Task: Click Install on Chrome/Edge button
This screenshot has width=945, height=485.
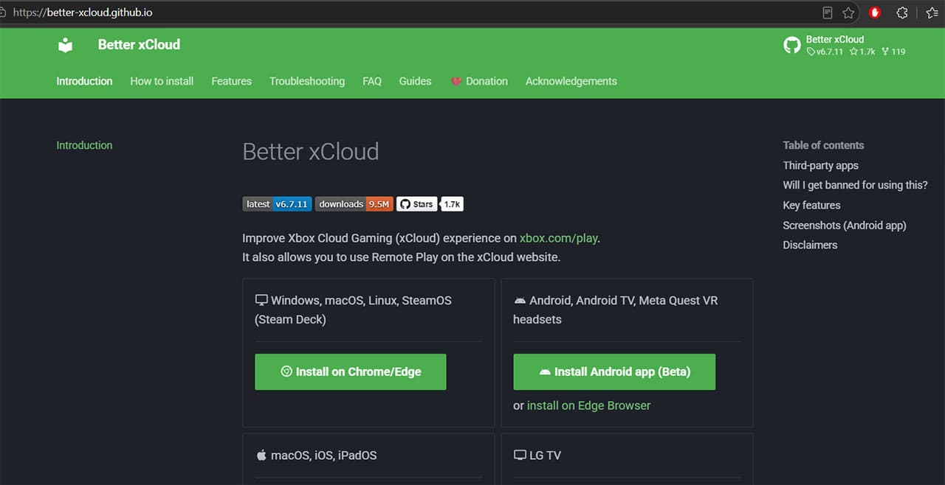Action: click(x=351, y=371)
